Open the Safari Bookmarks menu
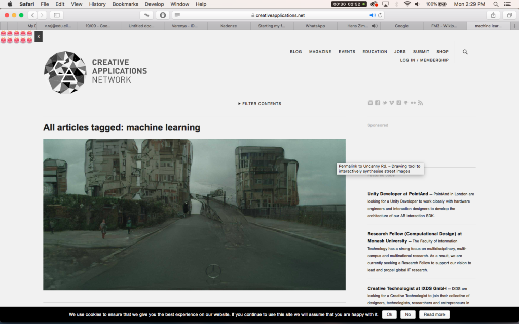Image resolution: width=519 pixels, height=324 pixels. [x=125, y=4]
